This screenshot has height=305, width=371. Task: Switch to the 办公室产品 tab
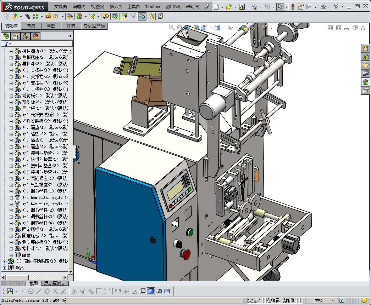coord(94,26)
